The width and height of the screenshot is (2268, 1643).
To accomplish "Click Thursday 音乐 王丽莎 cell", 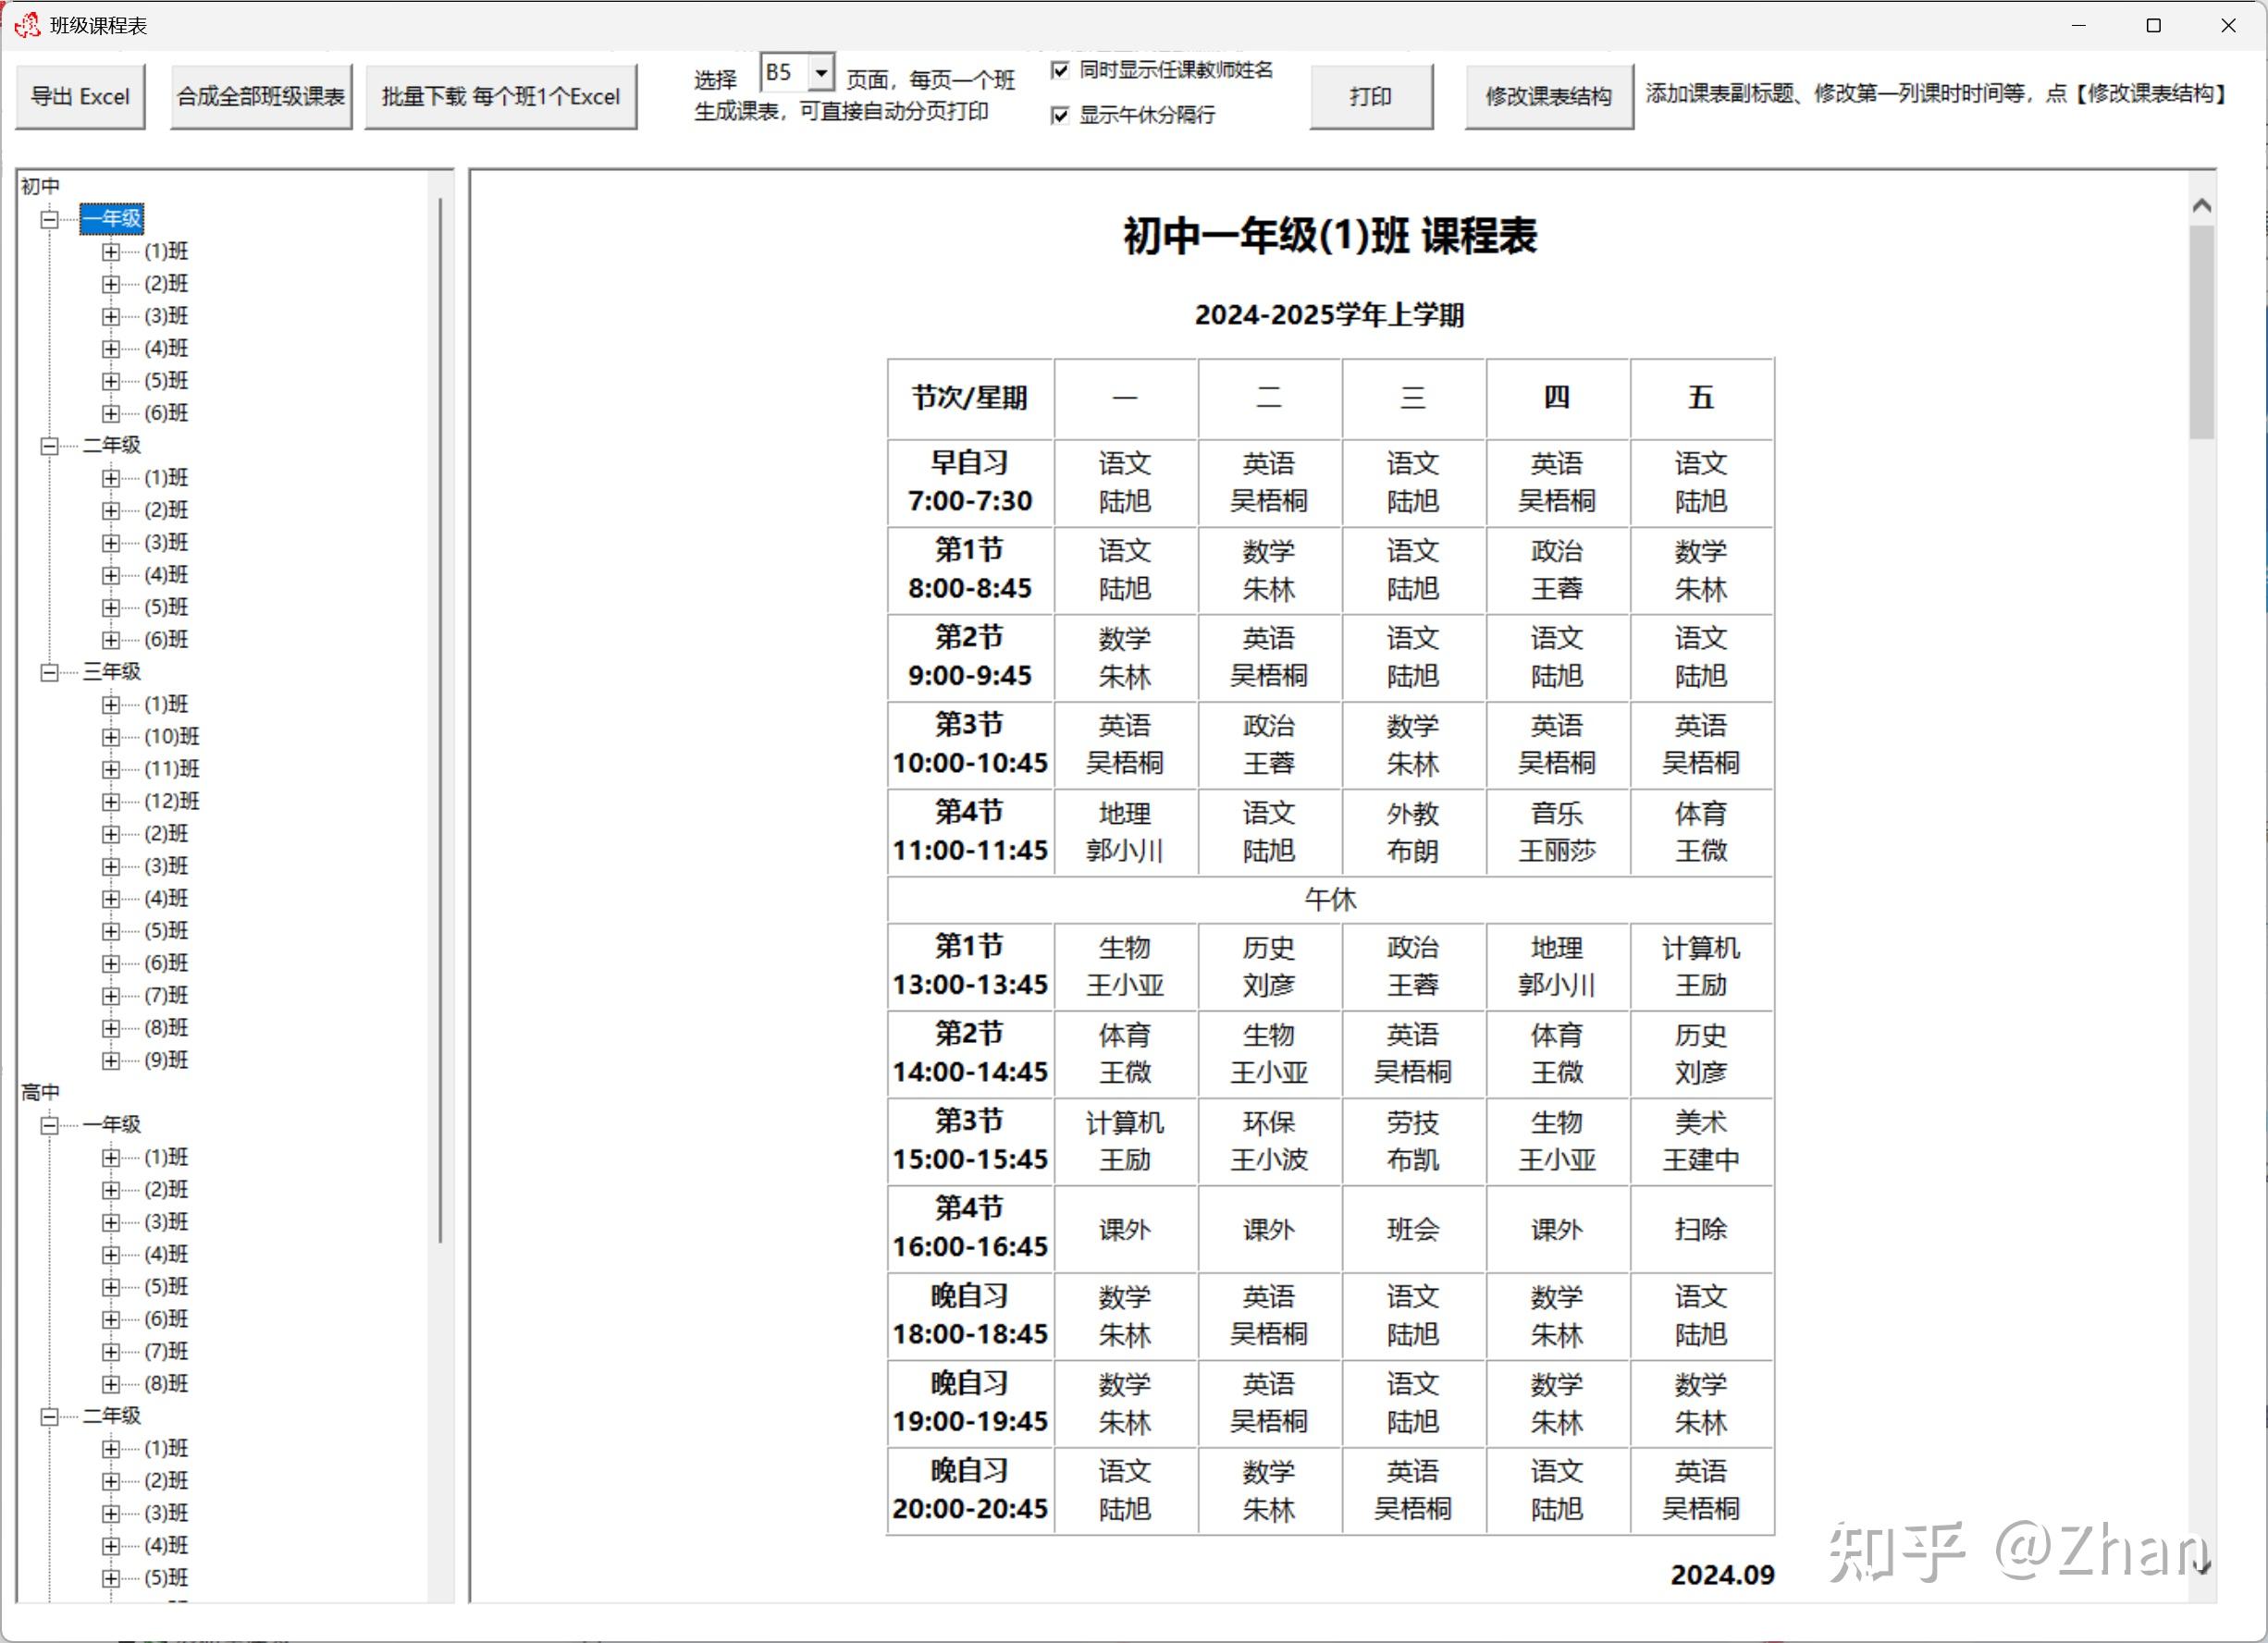I will (1557, 832).
